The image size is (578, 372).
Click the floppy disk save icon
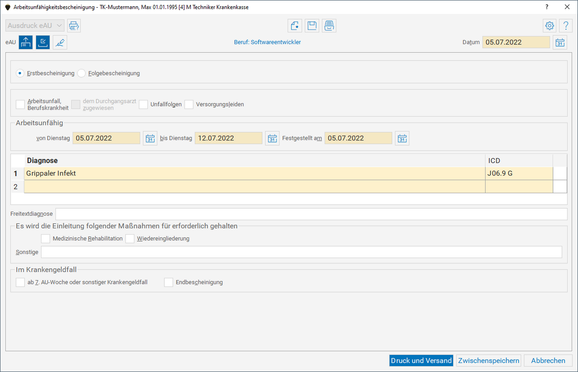point(312,25)
